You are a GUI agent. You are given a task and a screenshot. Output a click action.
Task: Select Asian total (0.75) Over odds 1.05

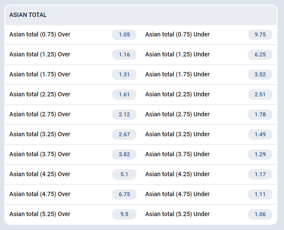(124, 35)
